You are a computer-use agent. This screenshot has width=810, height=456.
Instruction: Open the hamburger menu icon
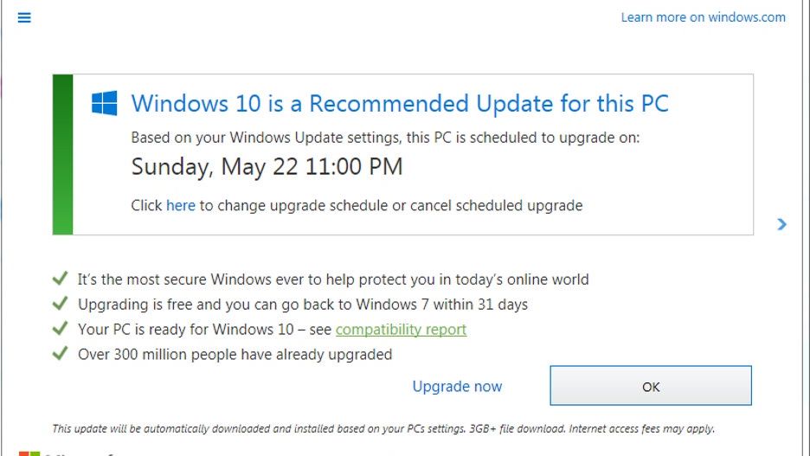click(x=24, y=17)
